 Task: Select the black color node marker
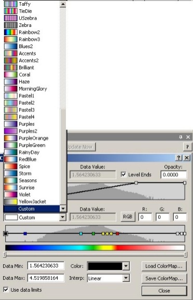coord(6,233)
